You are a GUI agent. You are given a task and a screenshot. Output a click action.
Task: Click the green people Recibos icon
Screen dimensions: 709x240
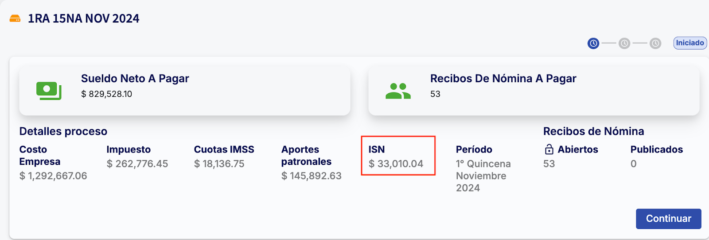pos(398,91)
